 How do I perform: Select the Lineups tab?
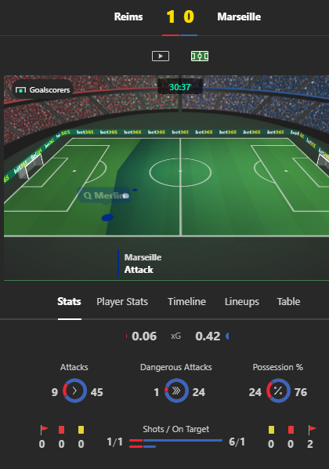pyautogui.click(x=242, y=301)
